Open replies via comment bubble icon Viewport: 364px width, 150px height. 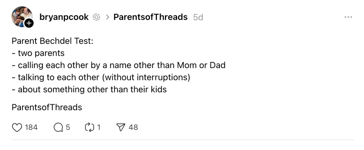58,127
